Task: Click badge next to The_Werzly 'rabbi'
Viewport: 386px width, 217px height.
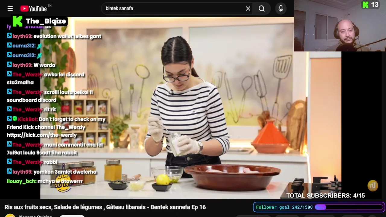Action: (x=9, y=162)
